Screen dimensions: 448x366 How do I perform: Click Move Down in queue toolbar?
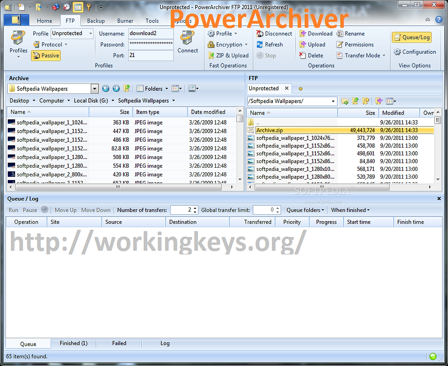[x=96, y=210]
